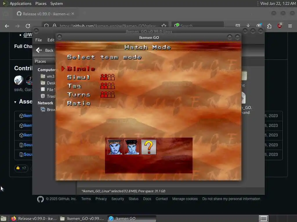Click Manage cookies in GitHub footer
The width and height of the screenshot is (297, 222).
(x=185, y=199)
